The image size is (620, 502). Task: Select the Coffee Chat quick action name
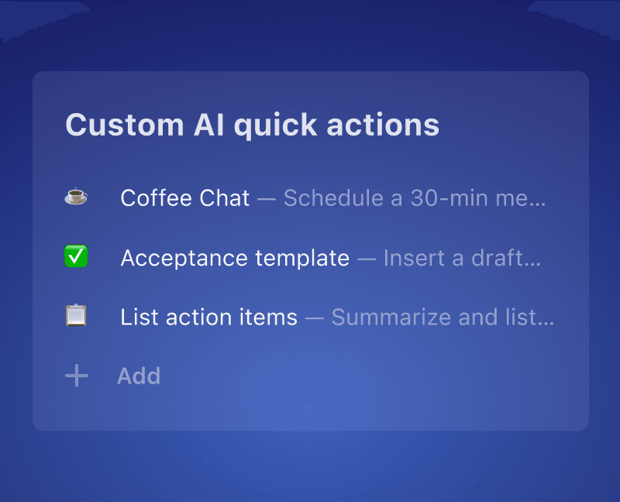coord(185,198)
